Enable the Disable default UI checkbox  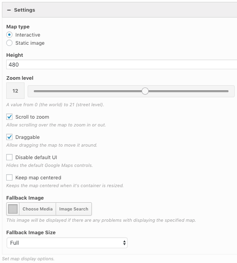coord(9,157)
